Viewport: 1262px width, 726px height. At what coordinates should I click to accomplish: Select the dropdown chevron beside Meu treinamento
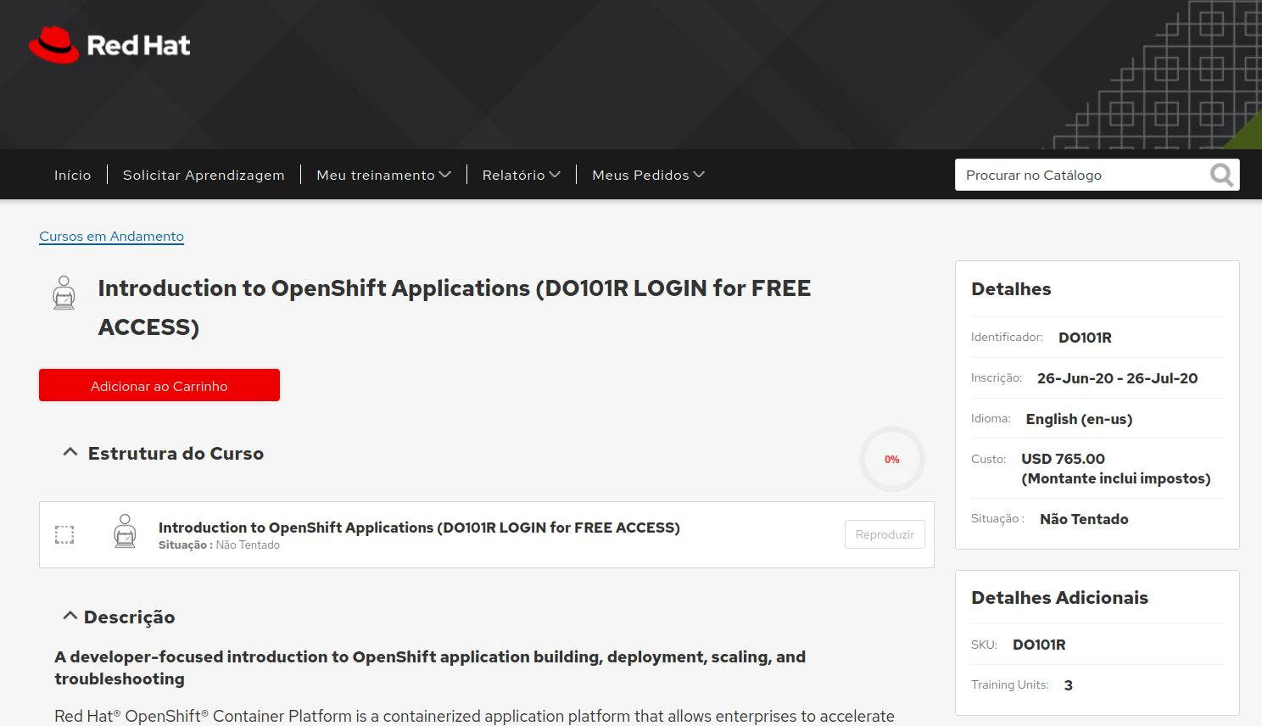[x=445, y=175]
